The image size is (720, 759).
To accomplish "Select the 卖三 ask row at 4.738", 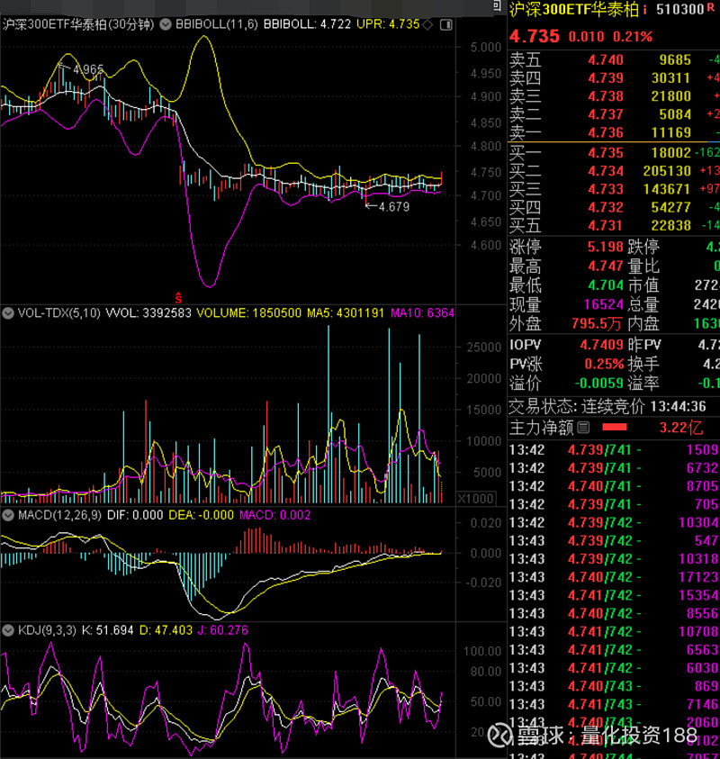I will [x=614, y=96].
